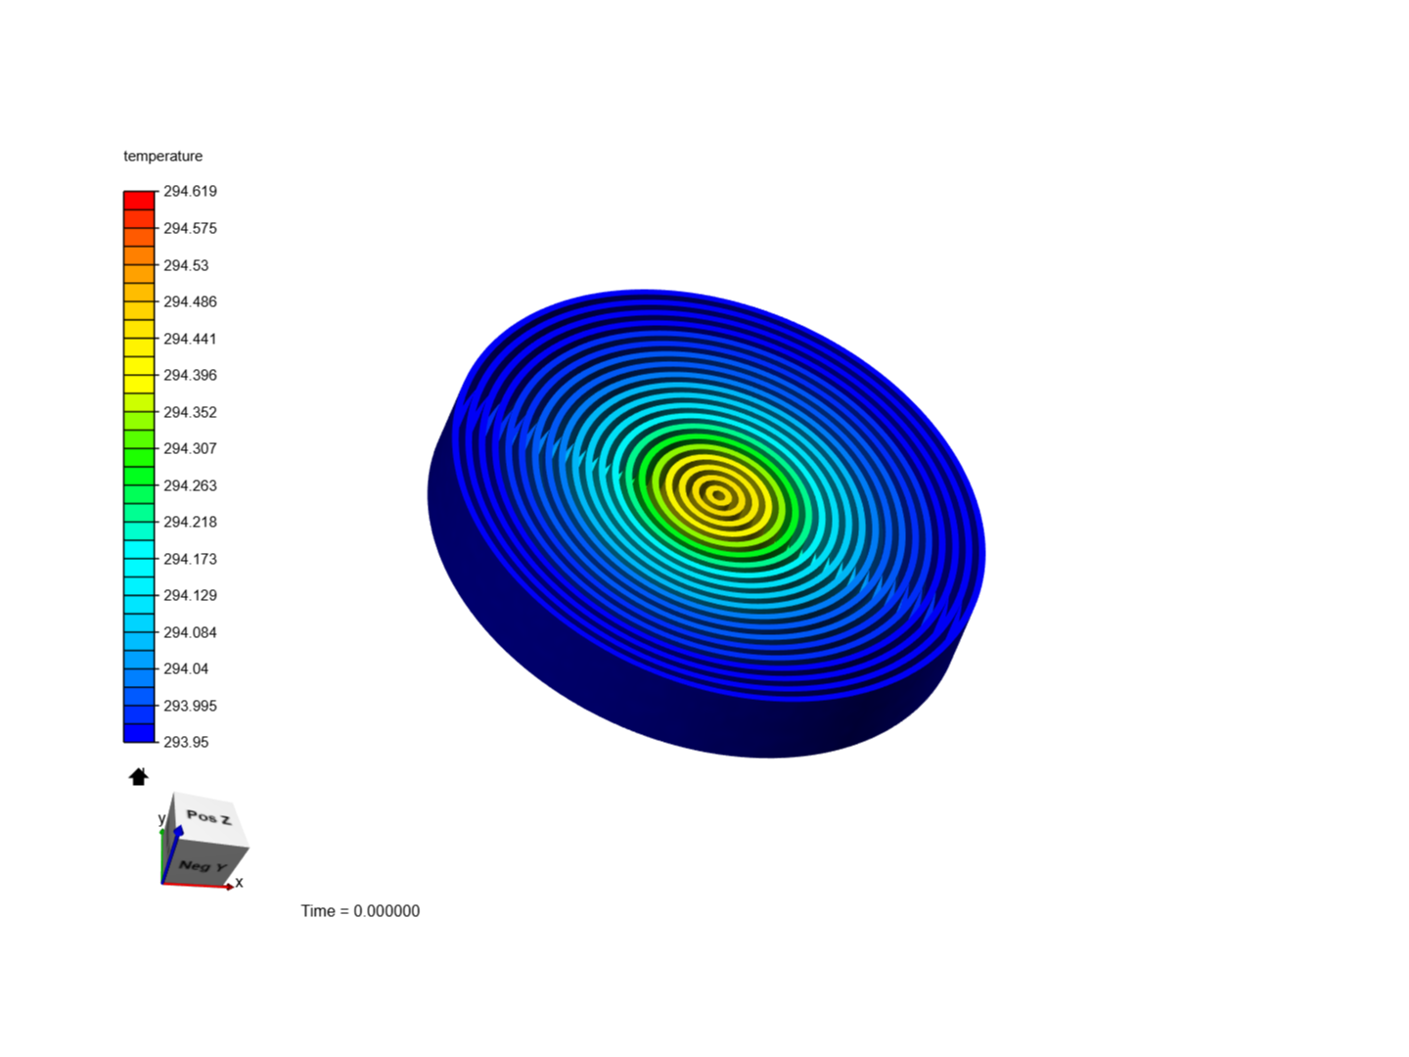Image resolution: width=1409 pixels, height=1057 pixels.
Task: Select legend value 294.084
Action: [x=190, y=632]
